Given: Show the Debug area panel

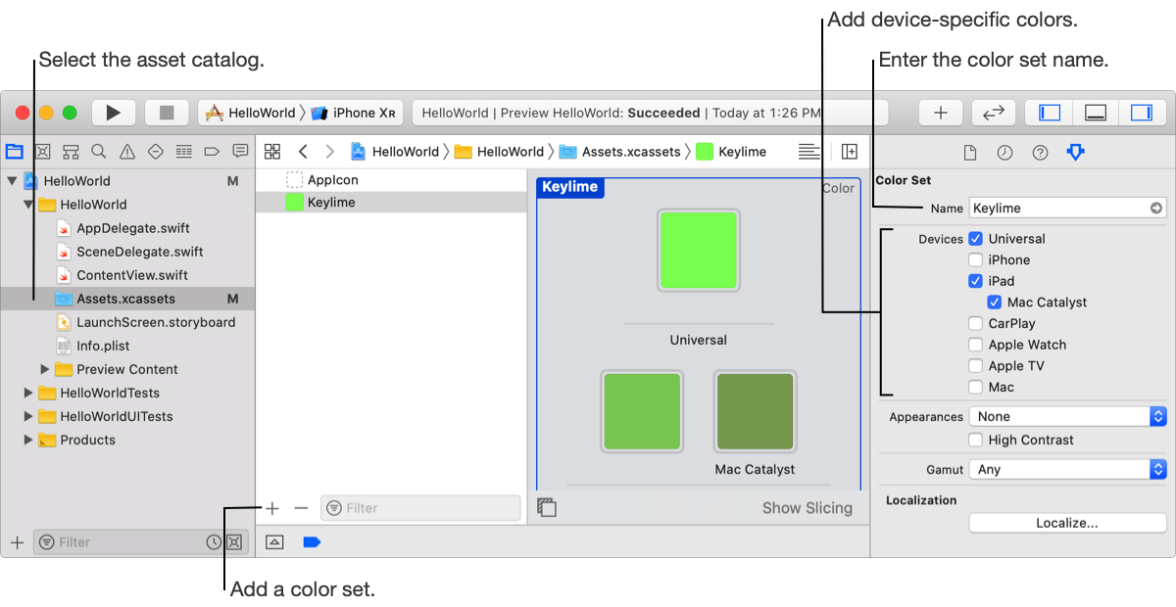Looking at the screenshot, I should point(1096,113).
